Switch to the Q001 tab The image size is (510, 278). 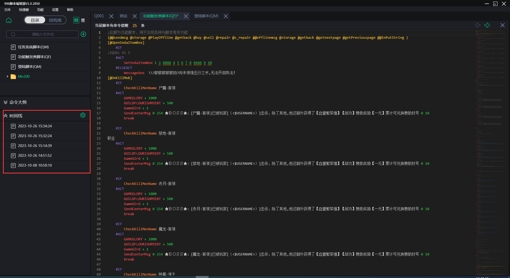coord(99,16)
